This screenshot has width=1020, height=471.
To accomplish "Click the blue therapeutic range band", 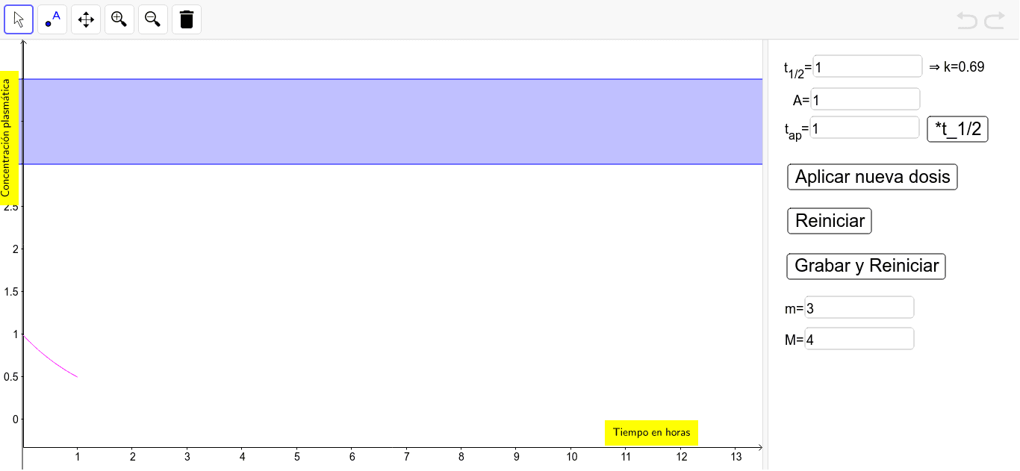I will pos(393,122).
